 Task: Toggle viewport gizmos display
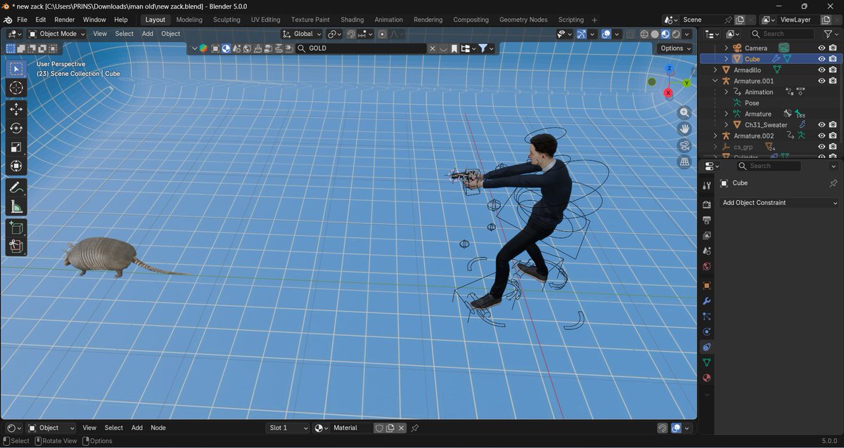pyautogui.click(x=582, y=34)
